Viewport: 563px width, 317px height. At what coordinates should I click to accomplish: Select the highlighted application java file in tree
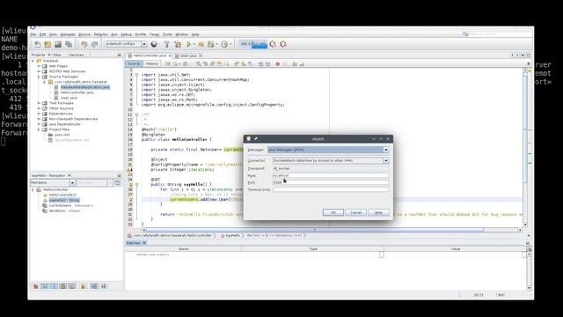85,87
